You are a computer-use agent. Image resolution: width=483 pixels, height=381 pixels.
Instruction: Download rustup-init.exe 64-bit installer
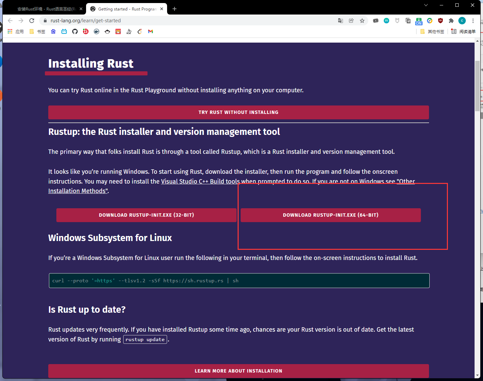330,215
